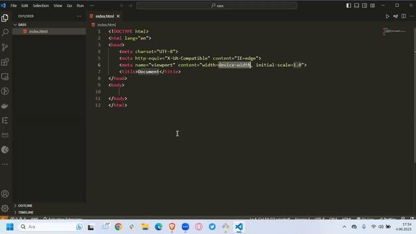The width and height of the screenshot is (416, 234).
Task: Open the Remote Explorer view icon
Action: pos(5,77)
